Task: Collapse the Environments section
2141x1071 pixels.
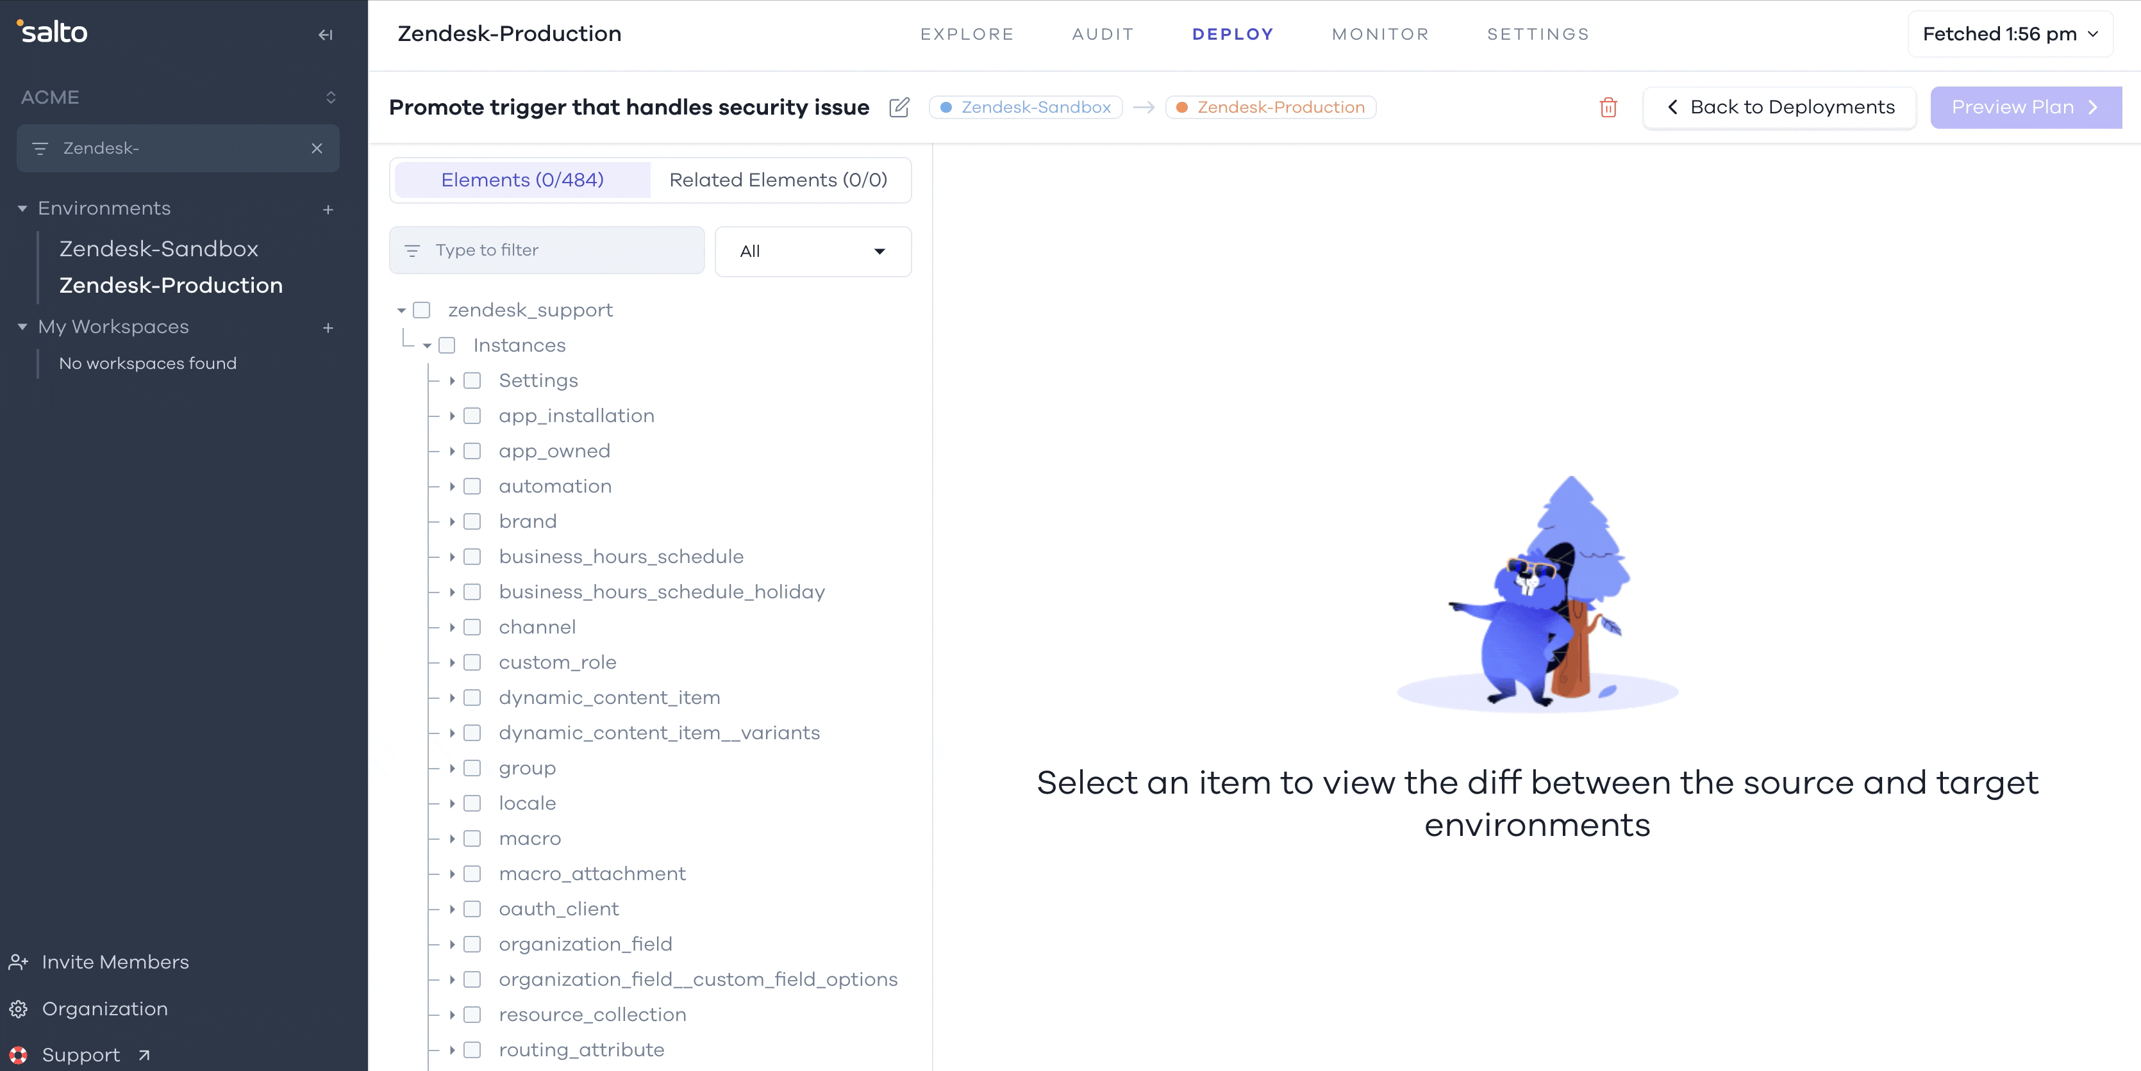Action: [x=22, y=208]
